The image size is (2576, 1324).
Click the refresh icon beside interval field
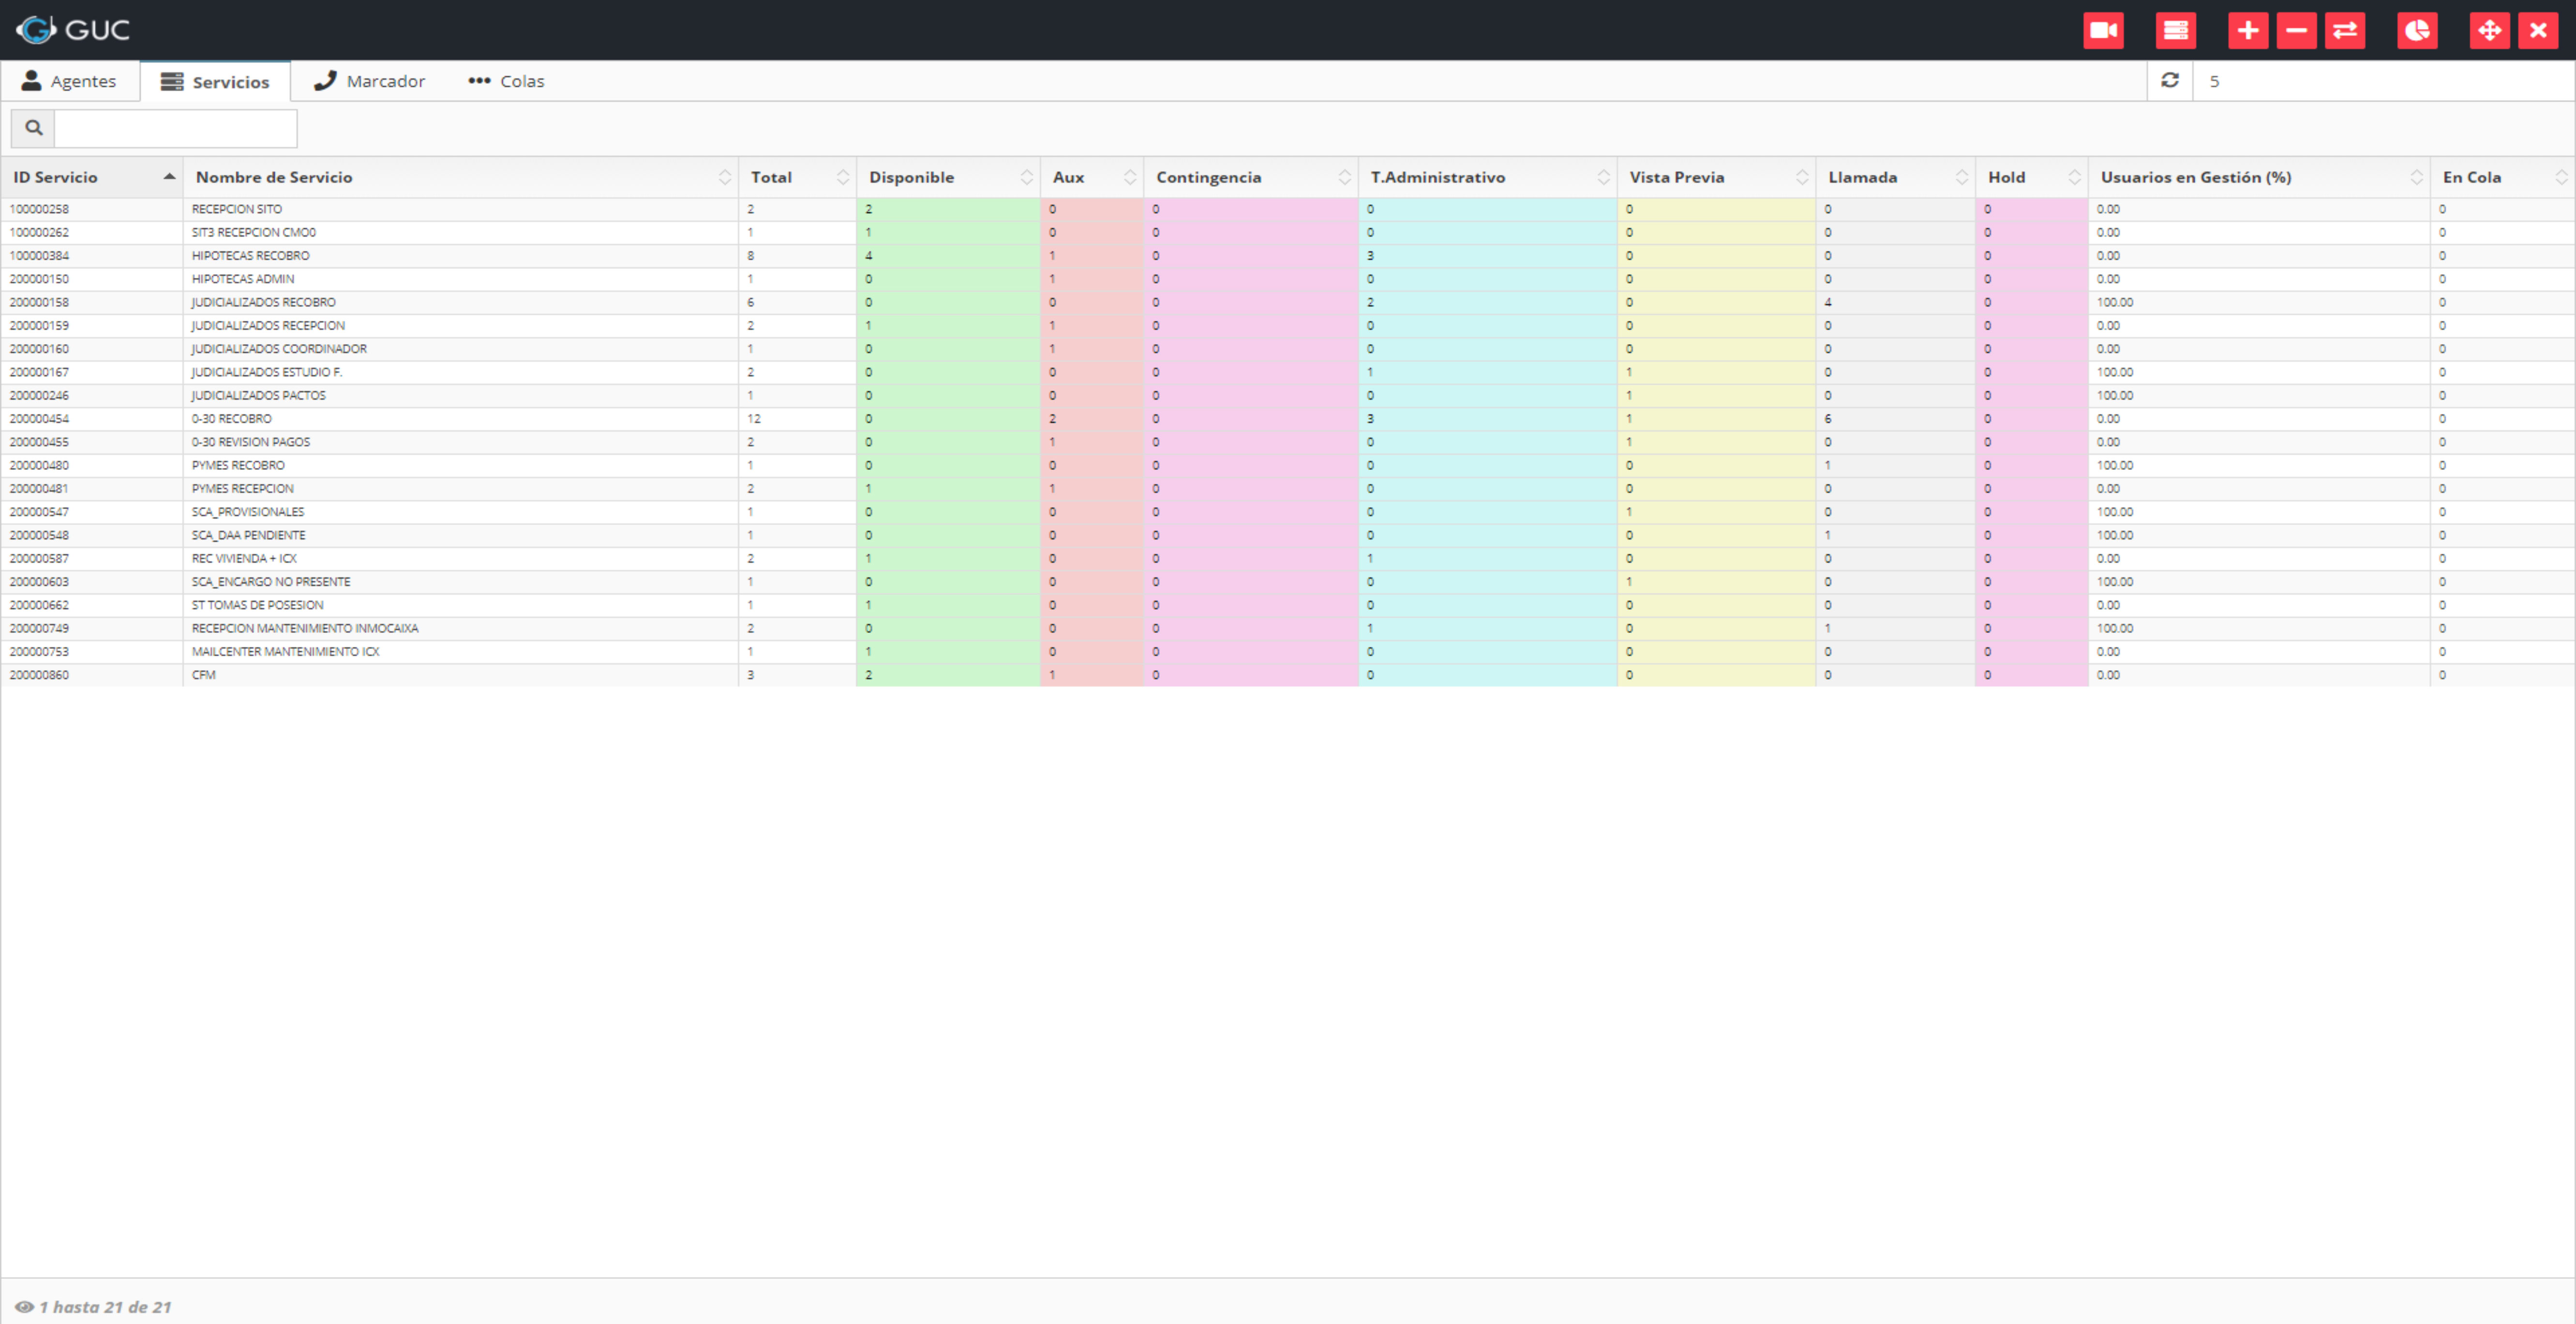[2170, 80]
